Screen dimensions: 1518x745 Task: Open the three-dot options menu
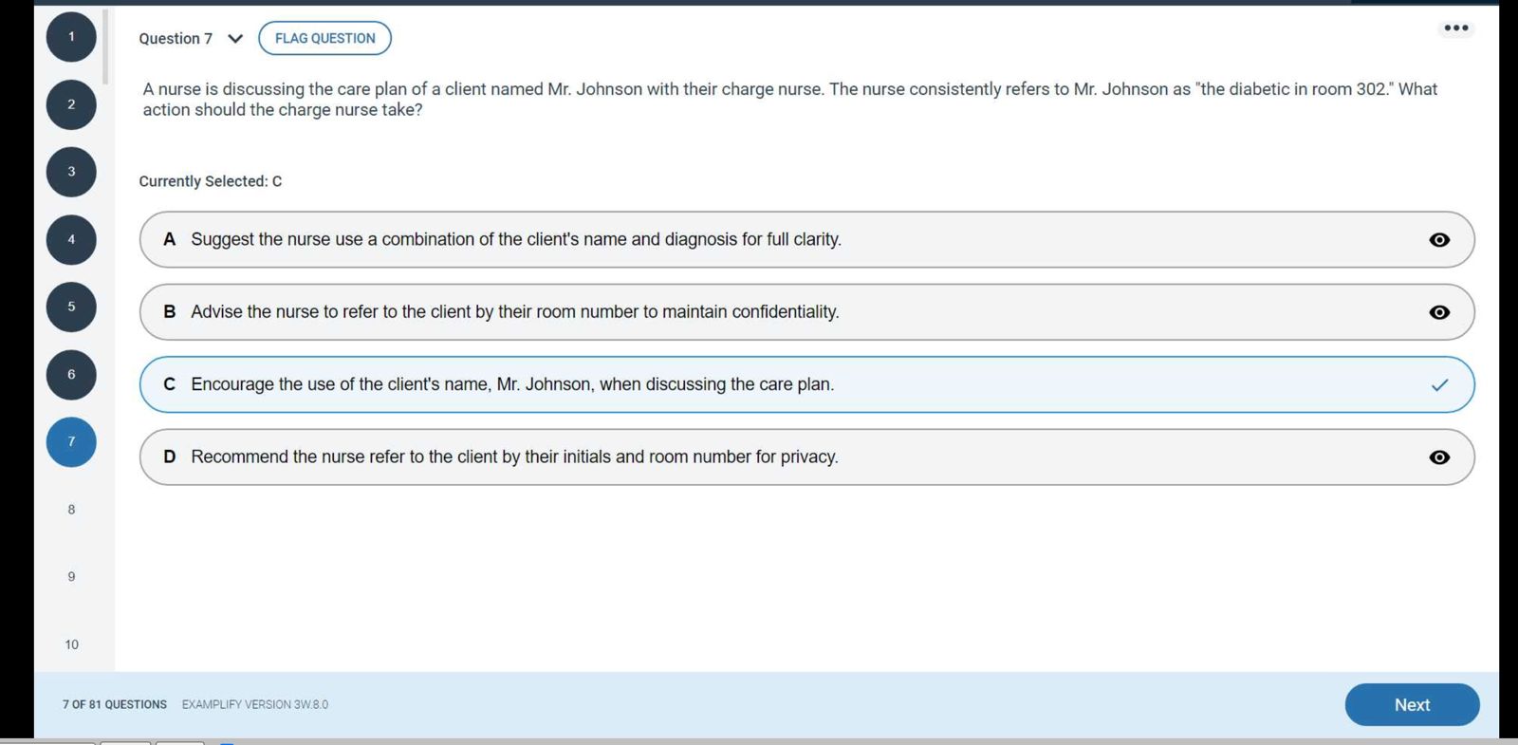[x=1455, y=28]
